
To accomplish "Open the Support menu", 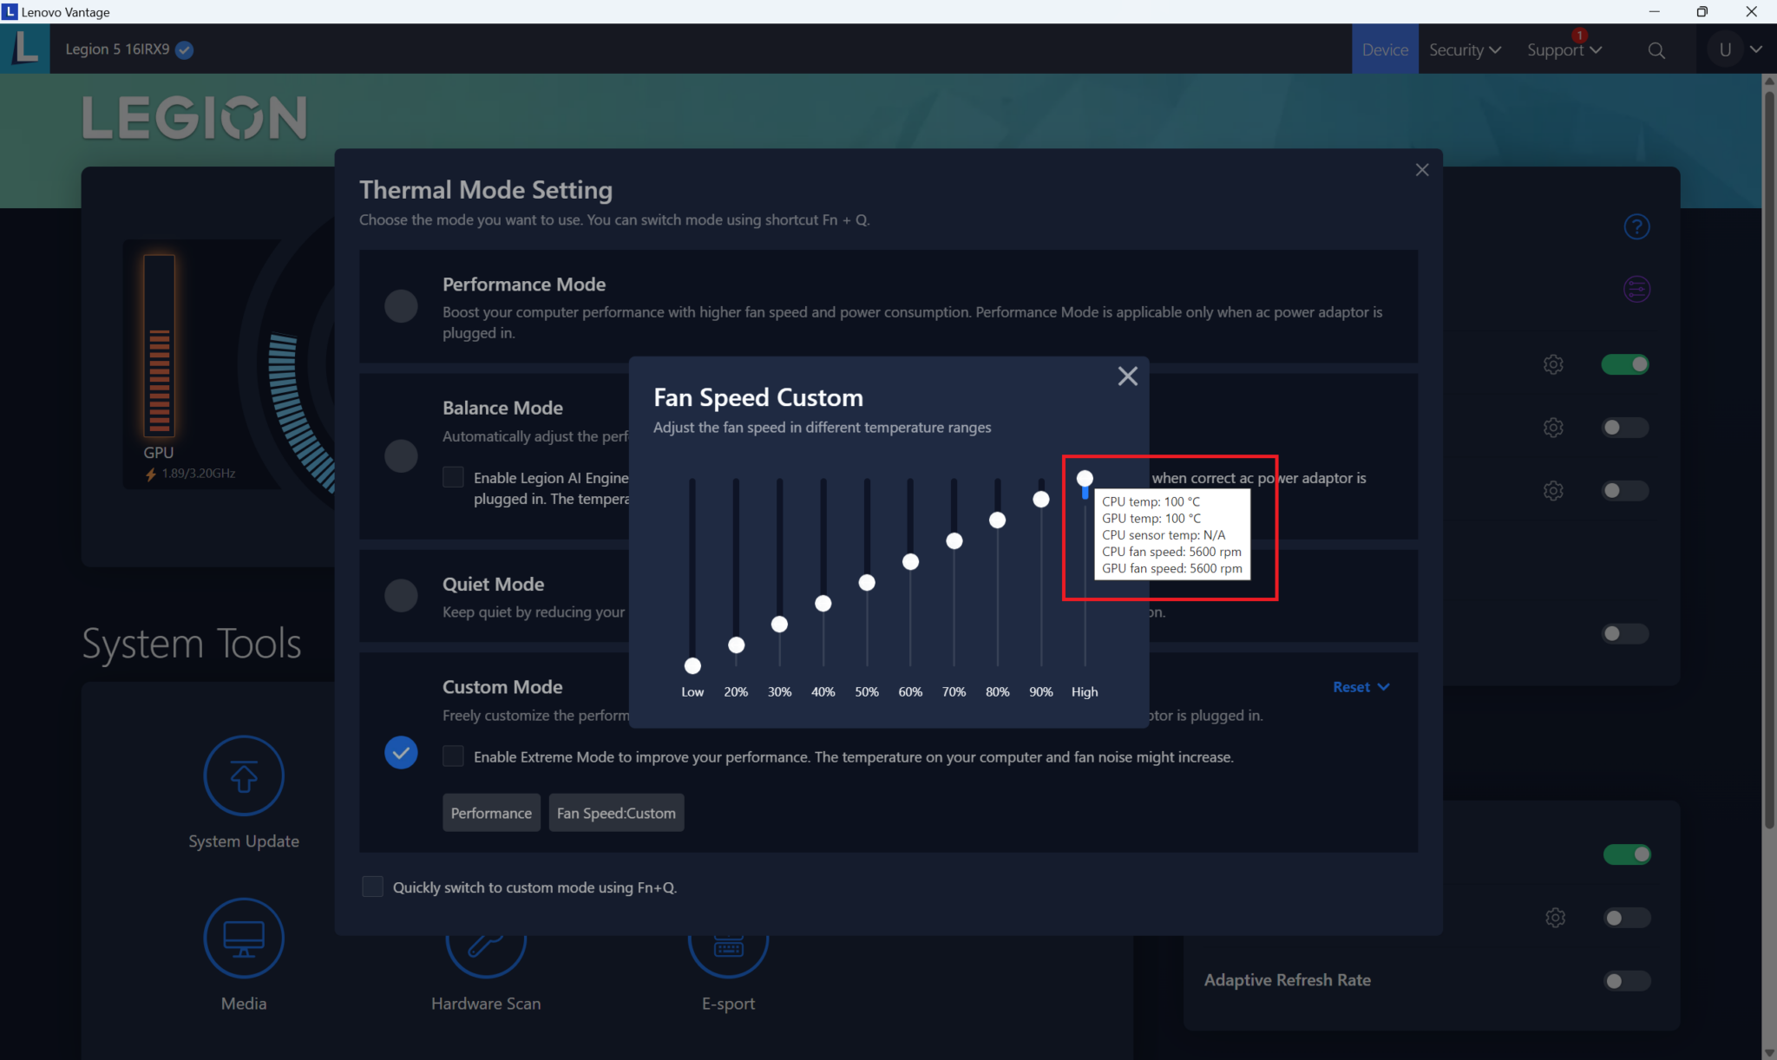I will [1564, 49].
